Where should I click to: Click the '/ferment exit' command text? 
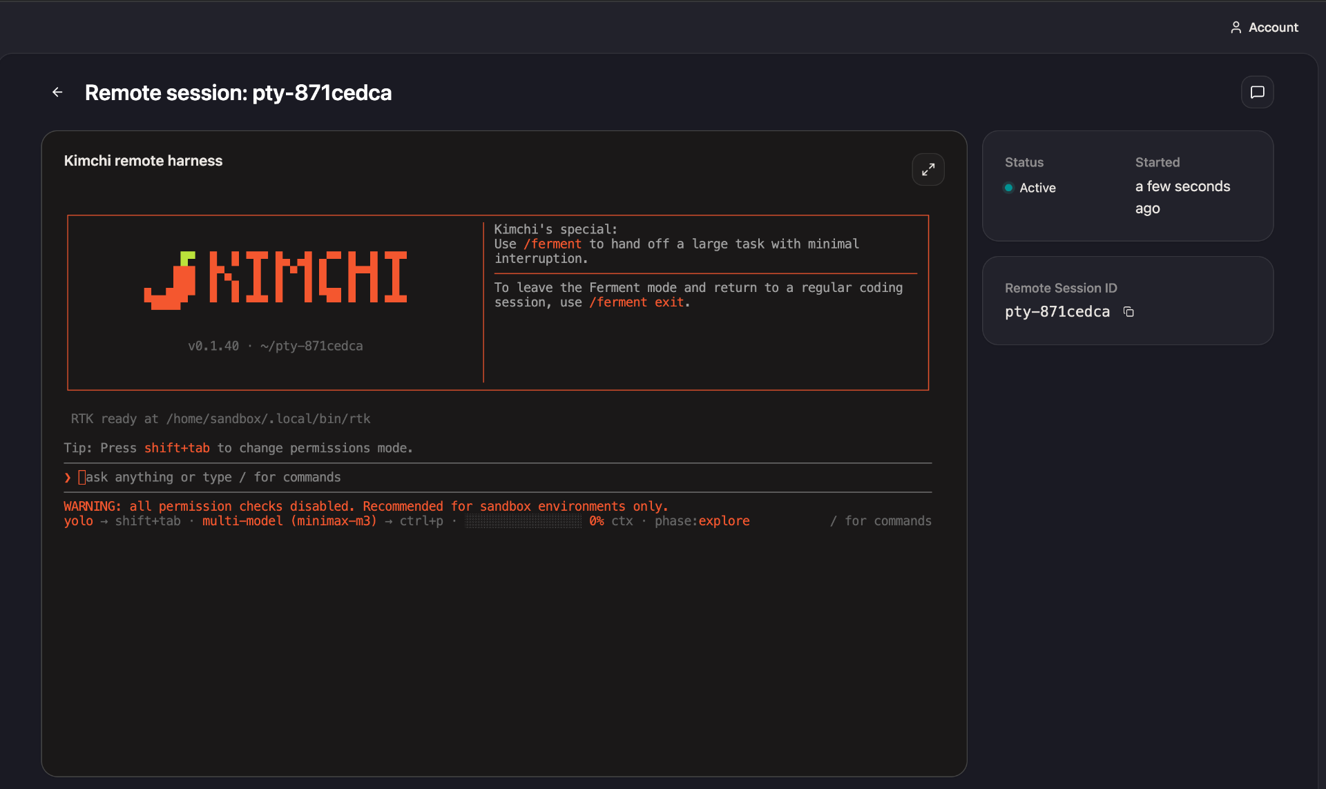pos(636,302)
